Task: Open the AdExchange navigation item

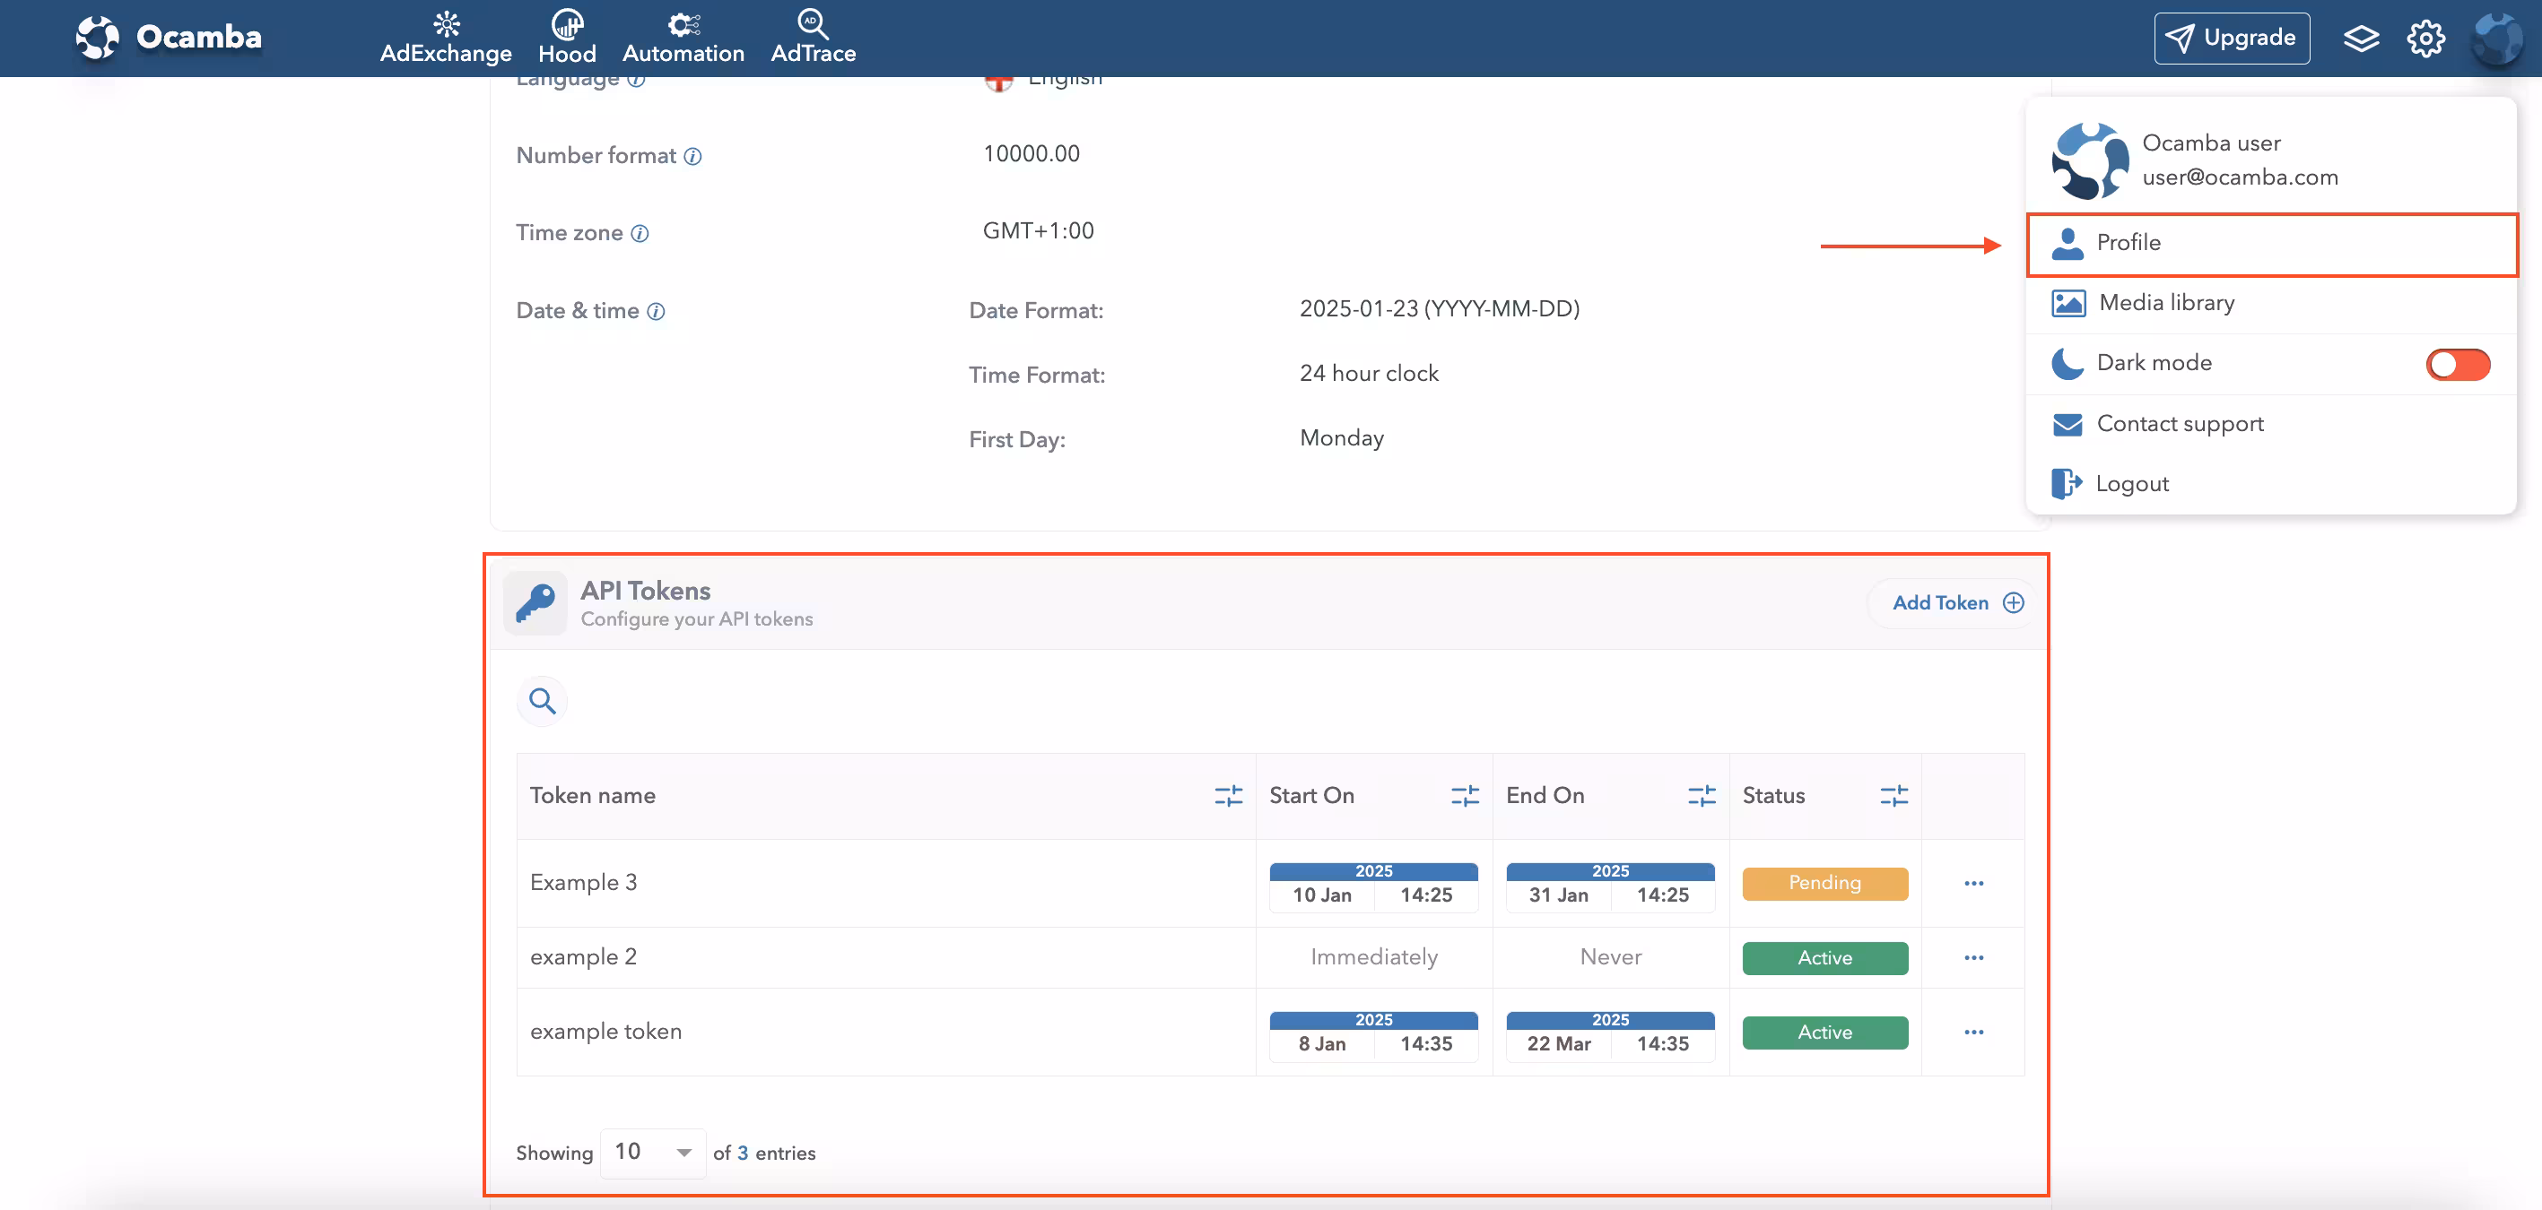Action: pyautogui.click(x=445, y=39)
